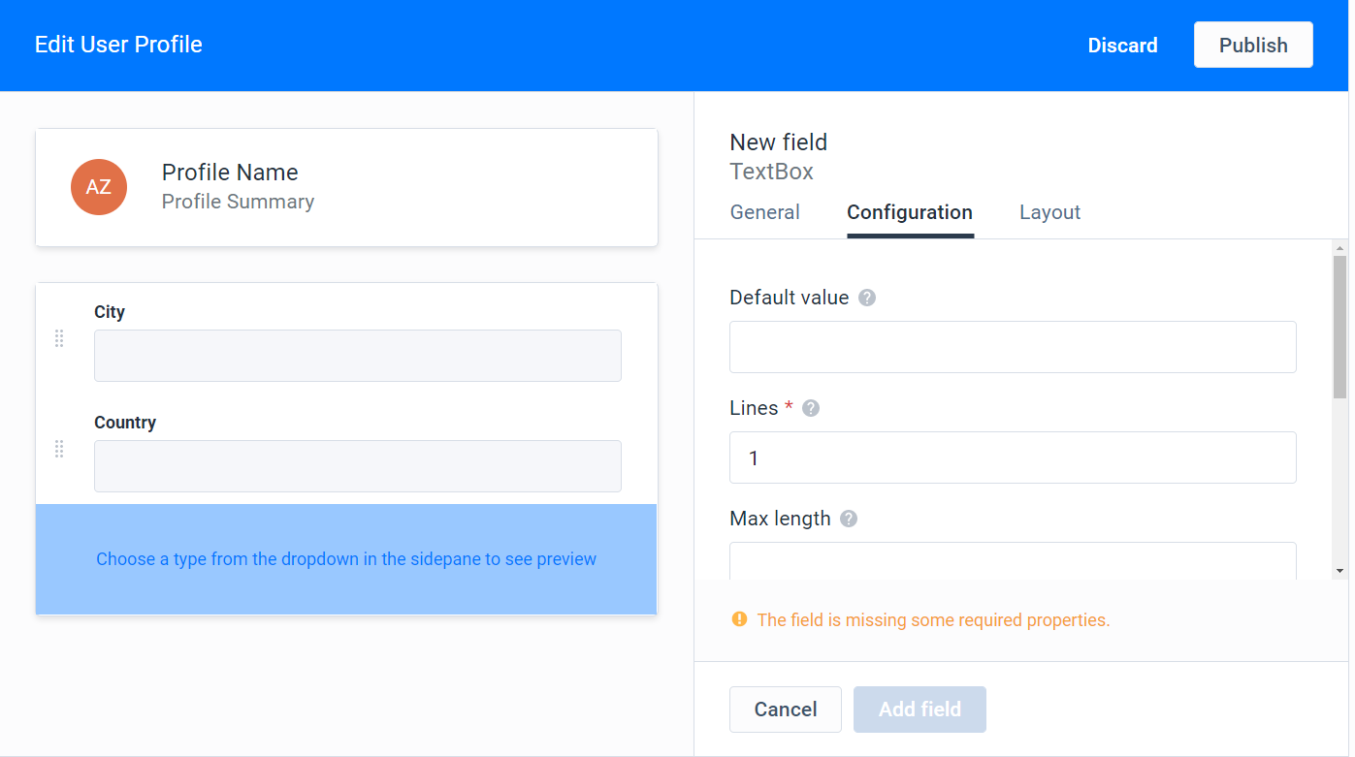Cancel the new field editing
This screenshot has height=757, width=1355.
785,709
